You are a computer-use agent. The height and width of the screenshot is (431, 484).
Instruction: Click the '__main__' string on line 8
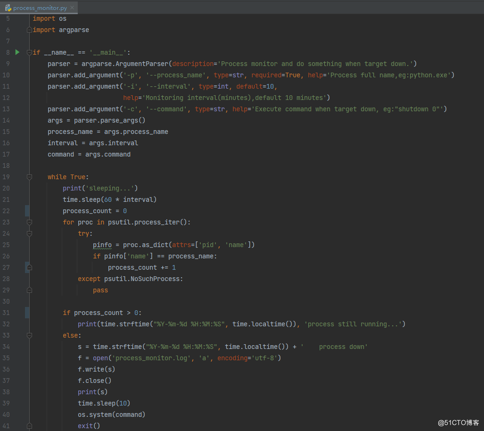108,52
